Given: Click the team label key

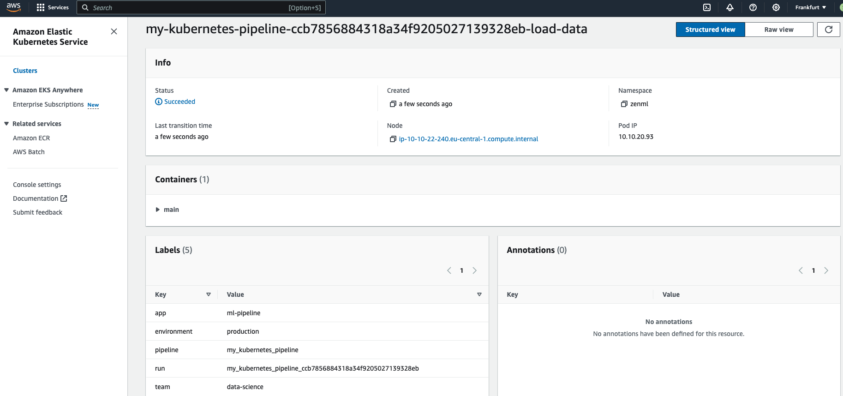Looking at the screenshot, I should point(162,387).
